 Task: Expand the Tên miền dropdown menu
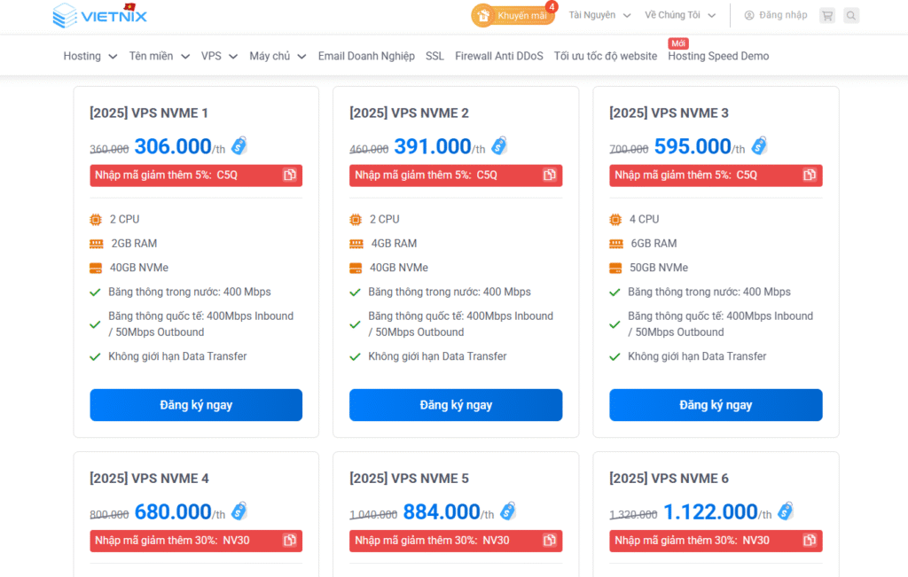point(159,56)
